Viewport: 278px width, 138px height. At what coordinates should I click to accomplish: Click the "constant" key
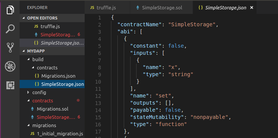[x=146, y=46]
